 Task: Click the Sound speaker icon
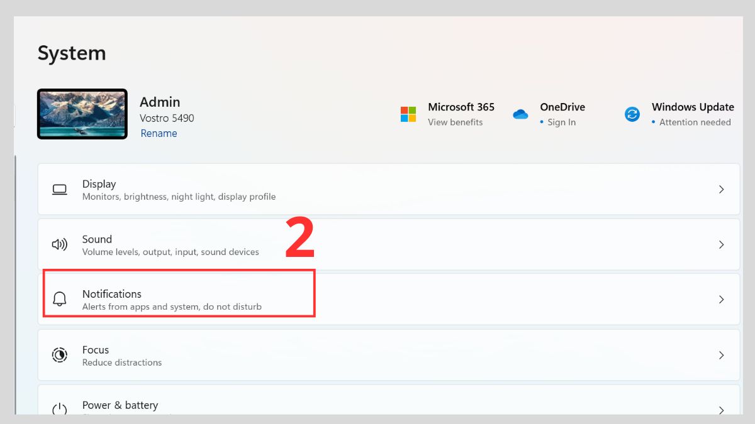(60, 245)
